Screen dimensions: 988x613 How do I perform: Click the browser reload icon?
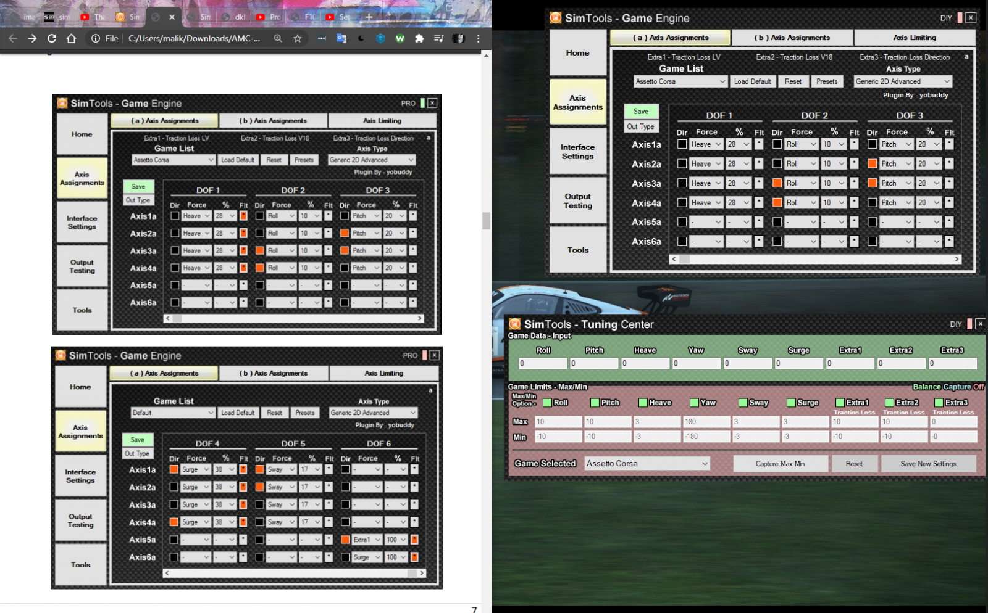pos(52,38)
